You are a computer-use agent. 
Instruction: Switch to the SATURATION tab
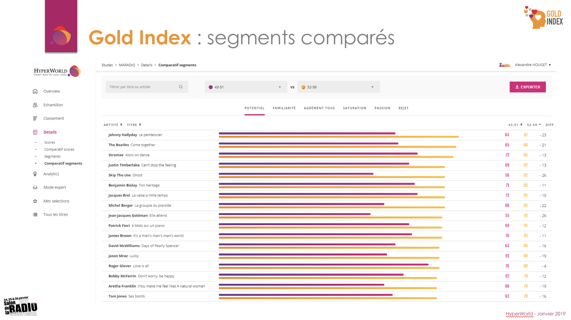(354, 108)
